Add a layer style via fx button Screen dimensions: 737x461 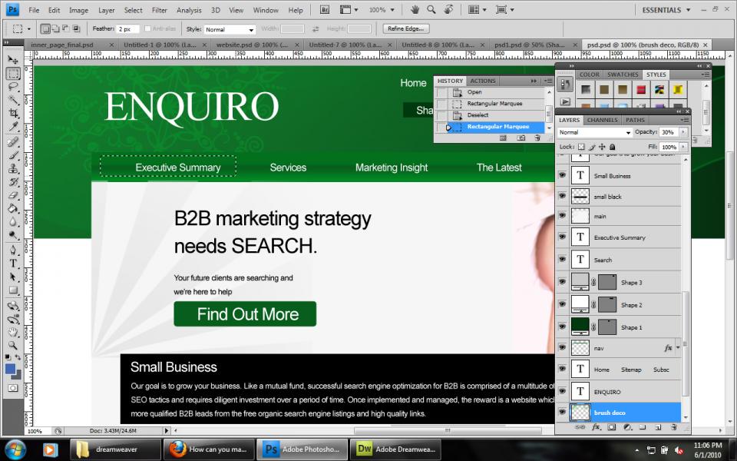(596, 427)
